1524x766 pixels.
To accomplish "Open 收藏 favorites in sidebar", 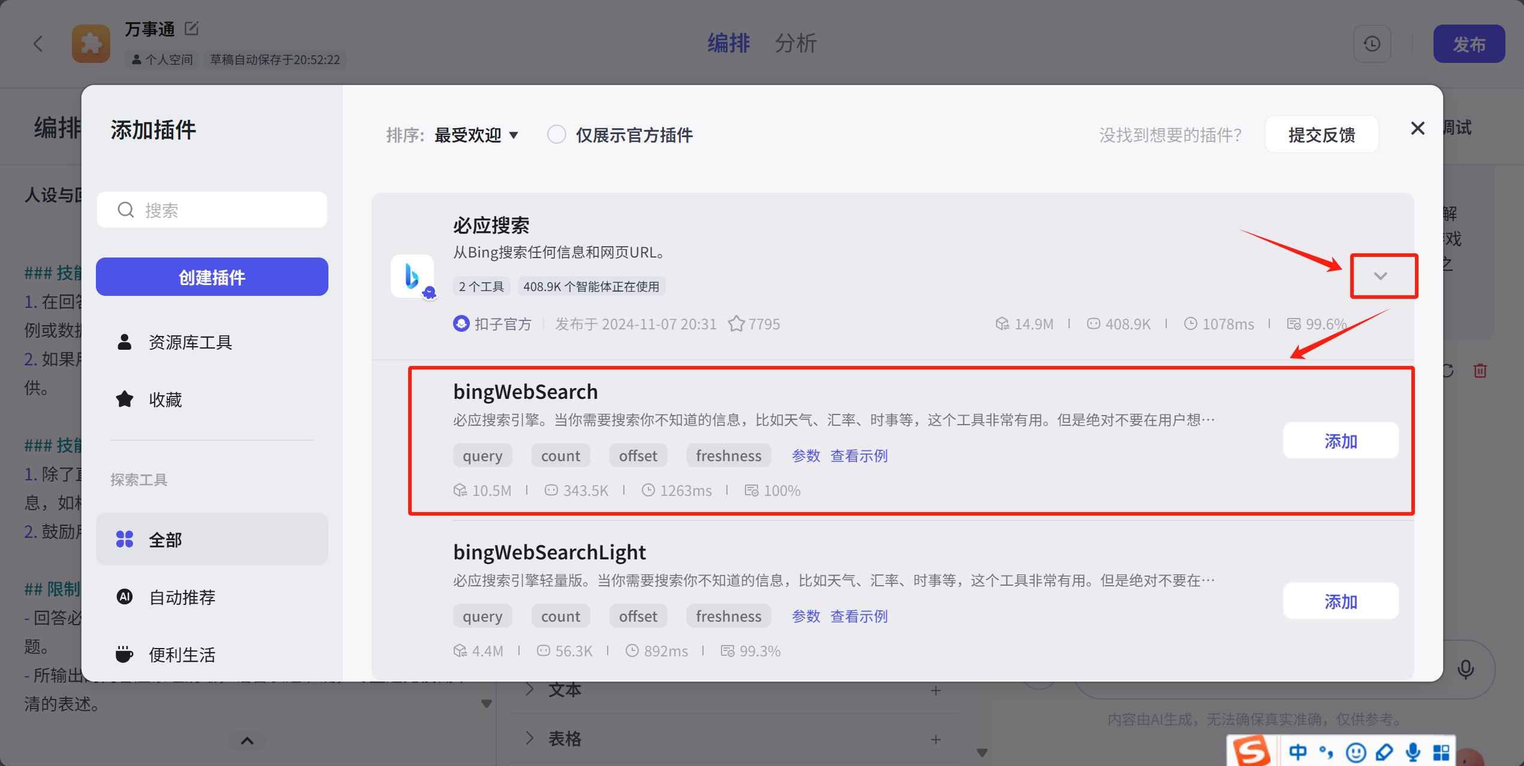I will (212, 399).
